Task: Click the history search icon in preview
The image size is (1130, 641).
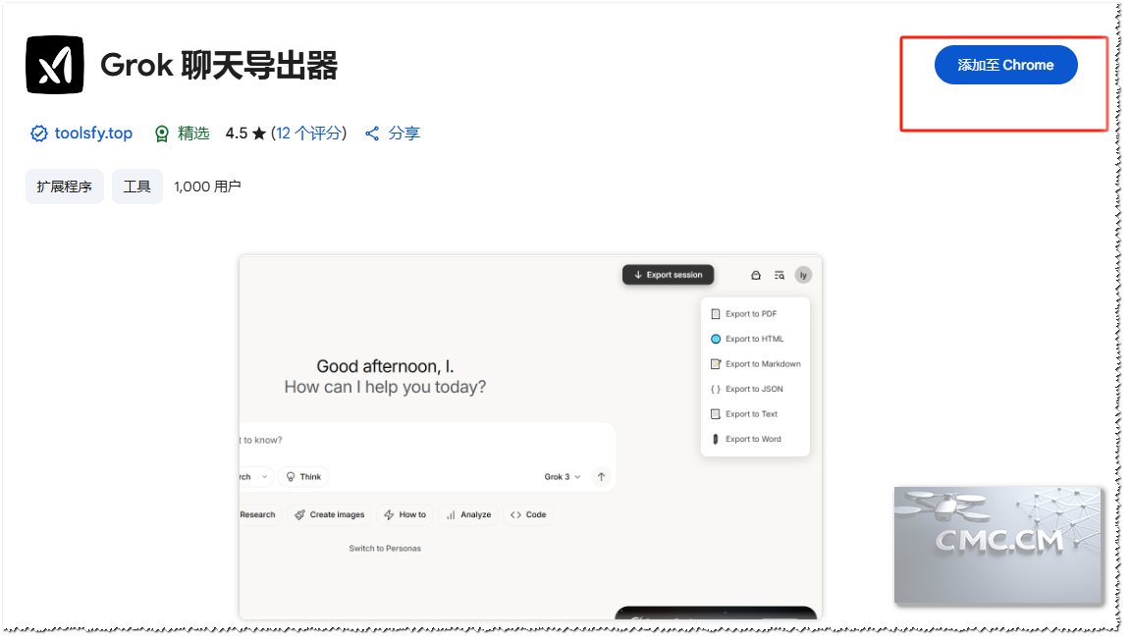Action: pos(780,275)
